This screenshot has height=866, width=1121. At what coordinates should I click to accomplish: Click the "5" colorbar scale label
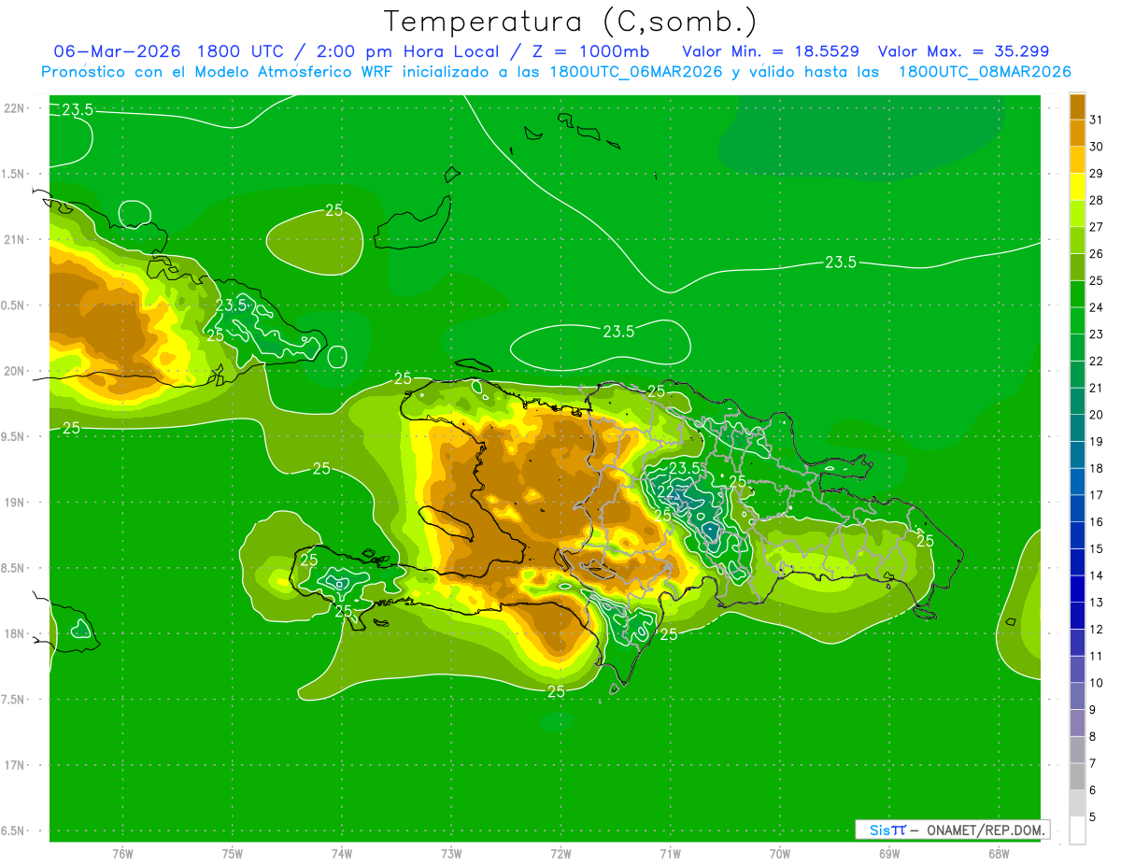point(1093,817)
